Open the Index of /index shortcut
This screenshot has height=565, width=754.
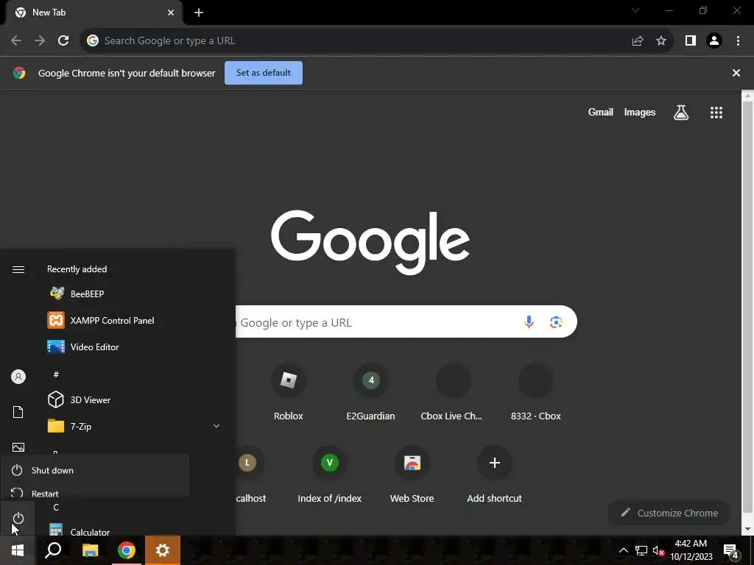coord(329,475)
